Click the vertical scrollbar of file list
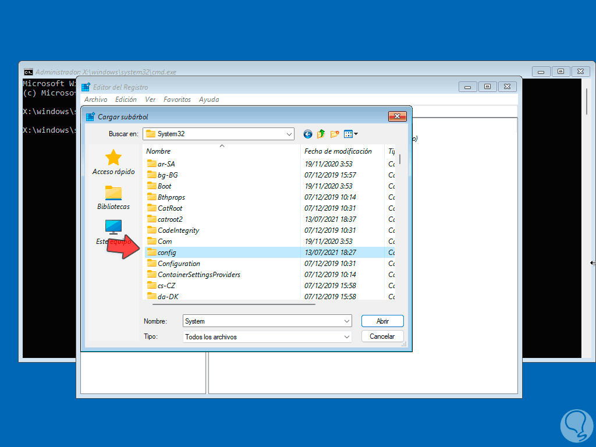Image resolution: width=596 pixels, height=447 pixels. pyautogui.click(x=400, y=159)
